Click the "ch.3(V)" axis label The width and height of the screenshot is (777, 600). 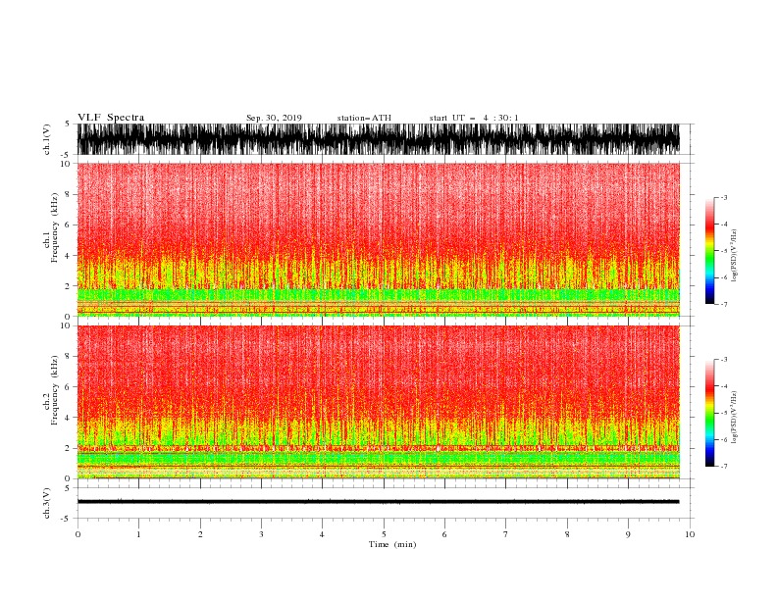(x=46, y=503)
